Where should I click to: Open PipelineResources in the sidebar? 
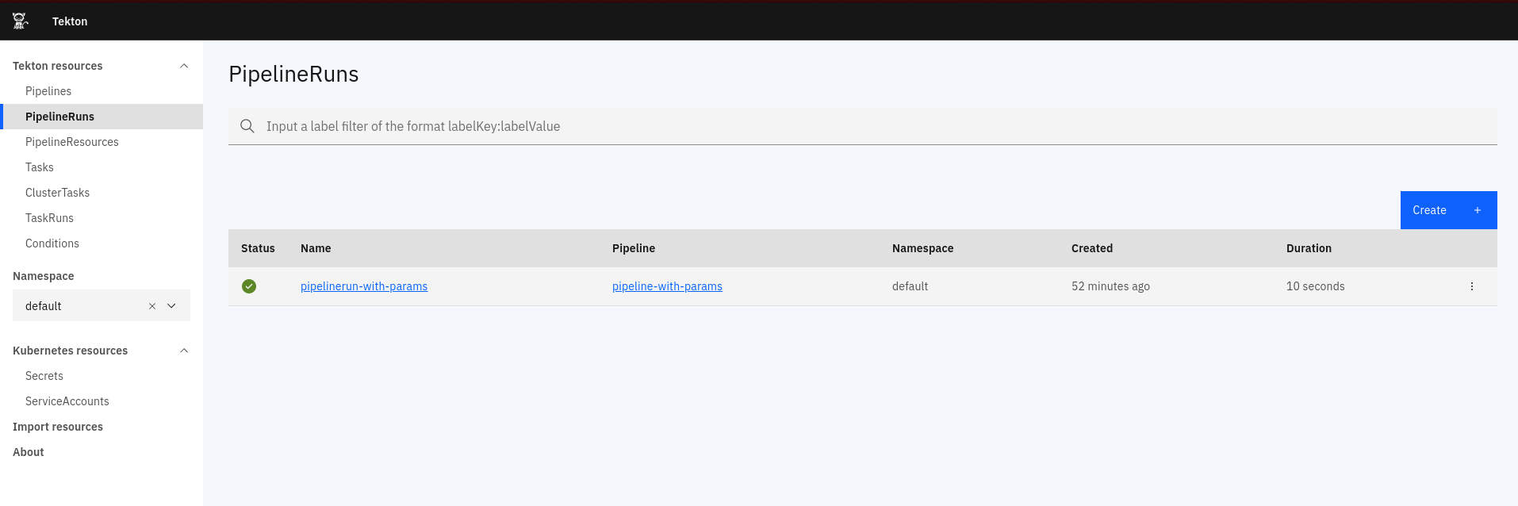[x=71, y=142]
